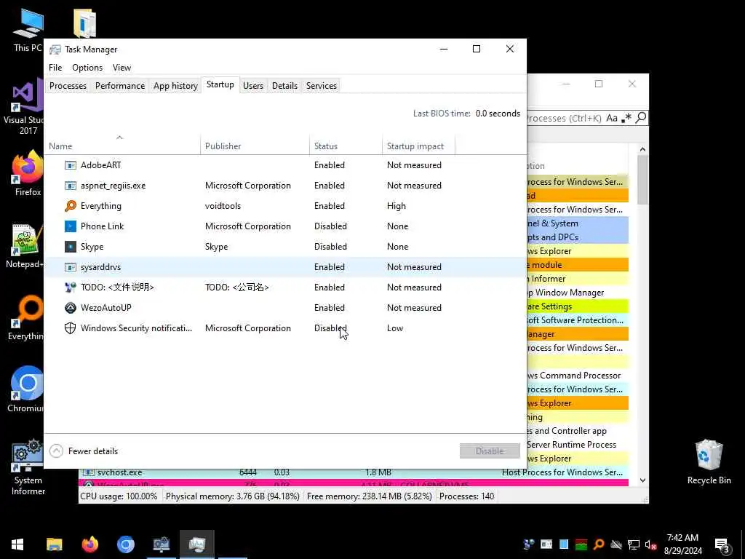Sort startup list by Status column
This screenshot has height=559, width=745.
coord(346,146)
